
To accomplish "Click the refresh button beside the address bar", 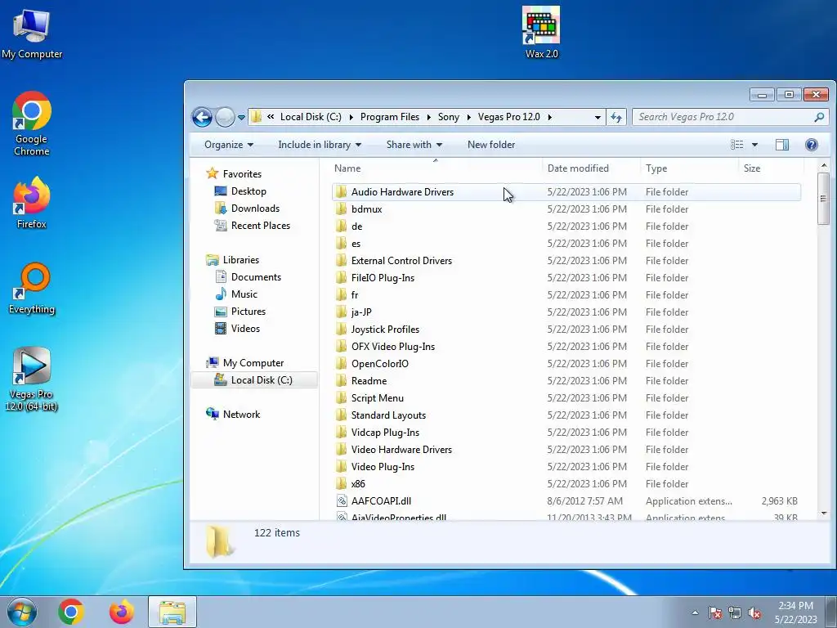I will pyautogui.click(x=616, y=117).
